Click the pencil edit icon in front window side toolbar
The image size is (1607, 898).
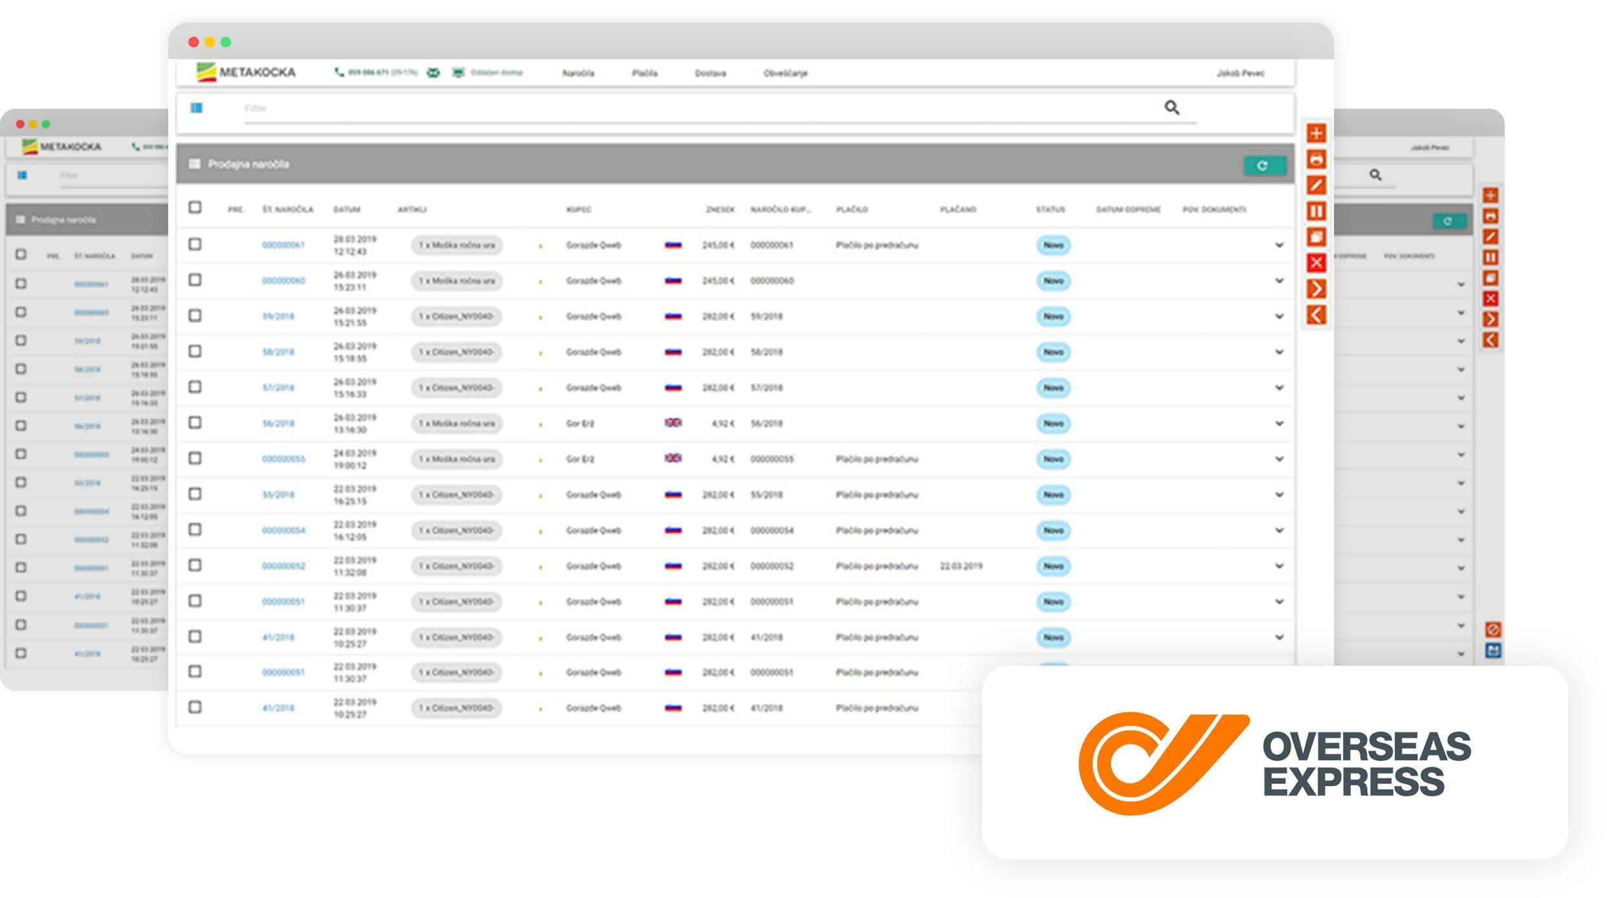click(x=1316, y=185)
